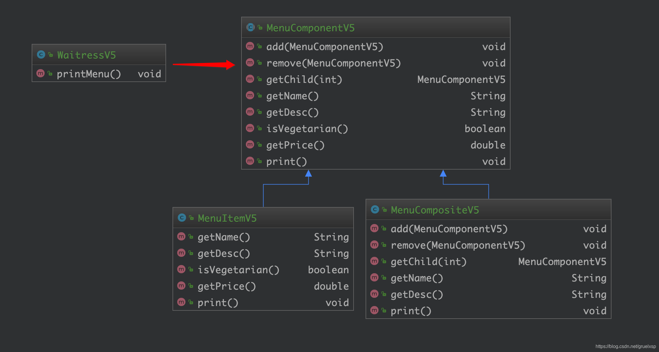Click method icon of getChild(int) in MenuComponentV5
Viewport: 659px width, 352px height.
pyautogui.click(x=250, y=79)
